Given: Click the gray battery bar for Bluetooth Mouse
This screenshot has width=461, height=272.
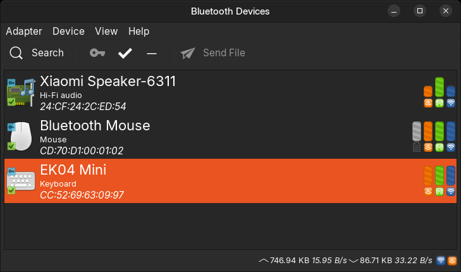Looking at the screenshot, I should click(416, 131).
